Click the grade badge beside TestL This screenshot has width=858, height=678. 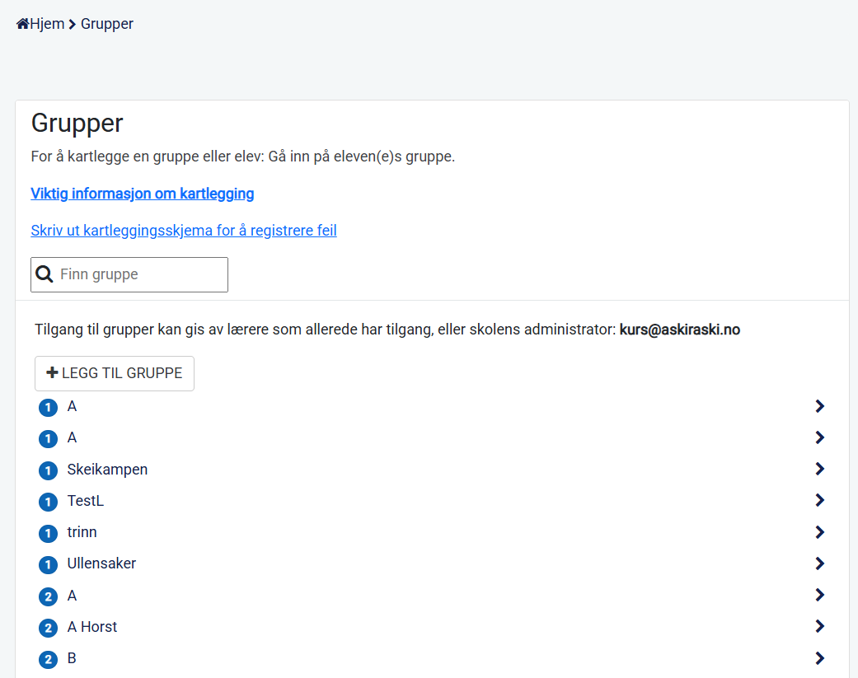[48, 502]
